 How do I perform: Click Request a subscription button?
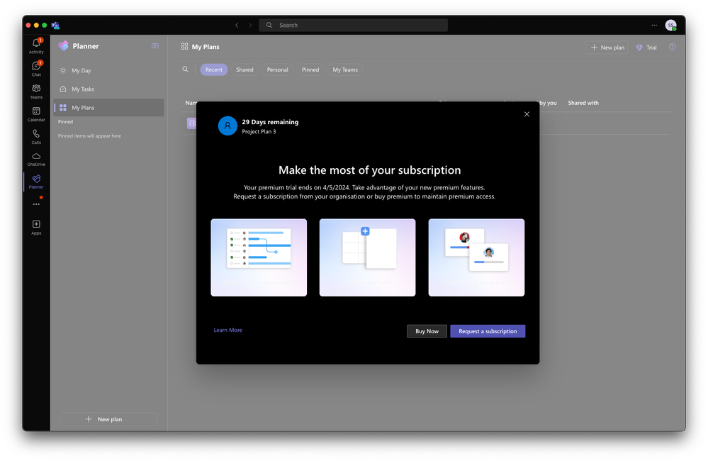point(488,331)
